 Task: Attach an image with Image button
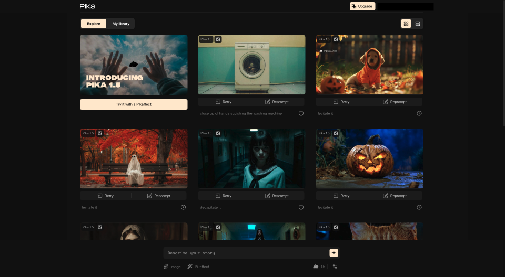[172, 267]
